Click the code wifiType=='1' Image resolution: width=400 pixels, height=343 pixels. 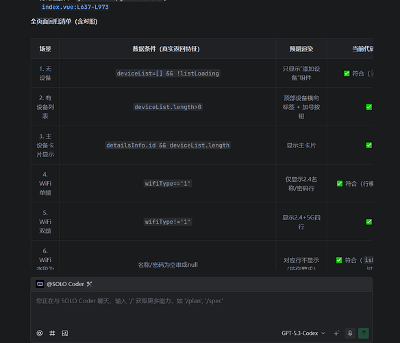pos(168,184)
